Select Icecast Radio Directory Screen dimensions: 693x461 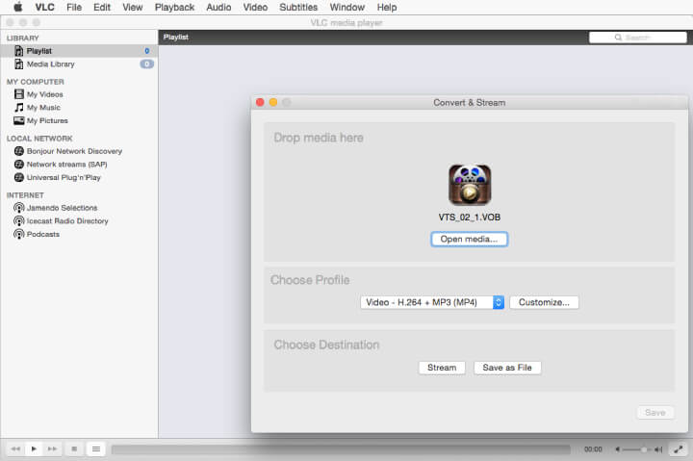tap(67, 221)
